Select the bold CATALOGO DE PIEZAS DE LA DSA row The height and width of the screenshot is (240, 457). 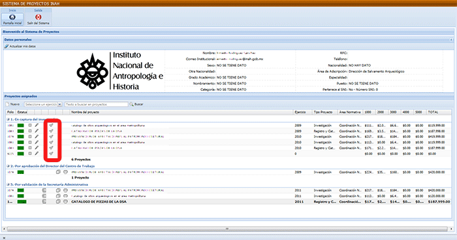tap(228, 201)
